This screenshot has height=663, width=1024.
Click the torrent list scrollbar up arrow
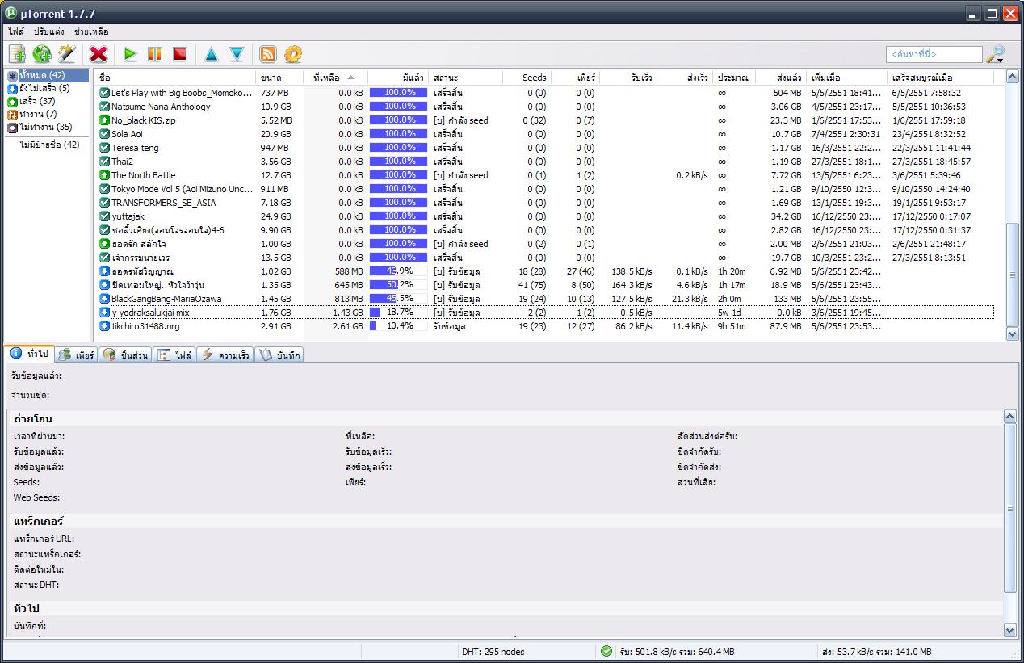tap(1013, 77)
